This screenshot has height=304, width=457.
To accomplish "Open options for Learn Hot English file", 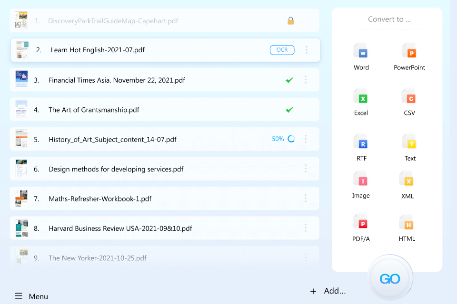I will click(307, 50).
